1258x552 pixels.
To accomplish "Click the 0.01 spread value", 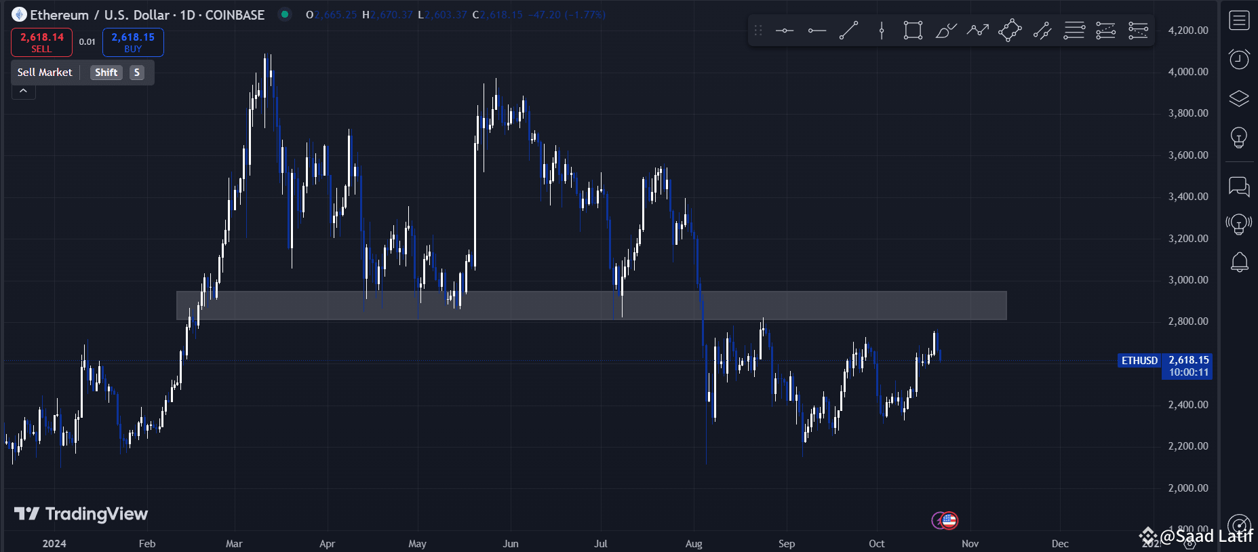I will [87, 42].
